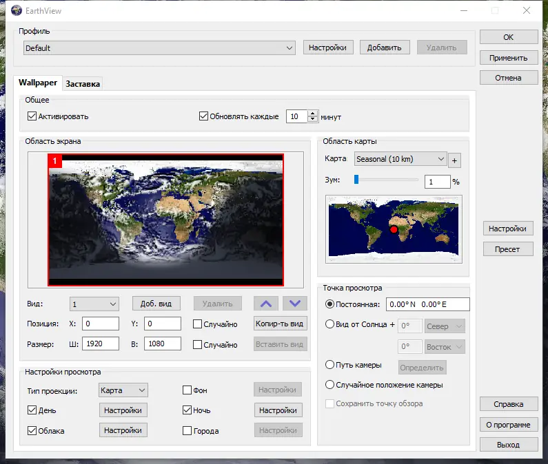Click the height В input field
The image size is (548, 464).
pyautogui.click(x=163, y=344)
